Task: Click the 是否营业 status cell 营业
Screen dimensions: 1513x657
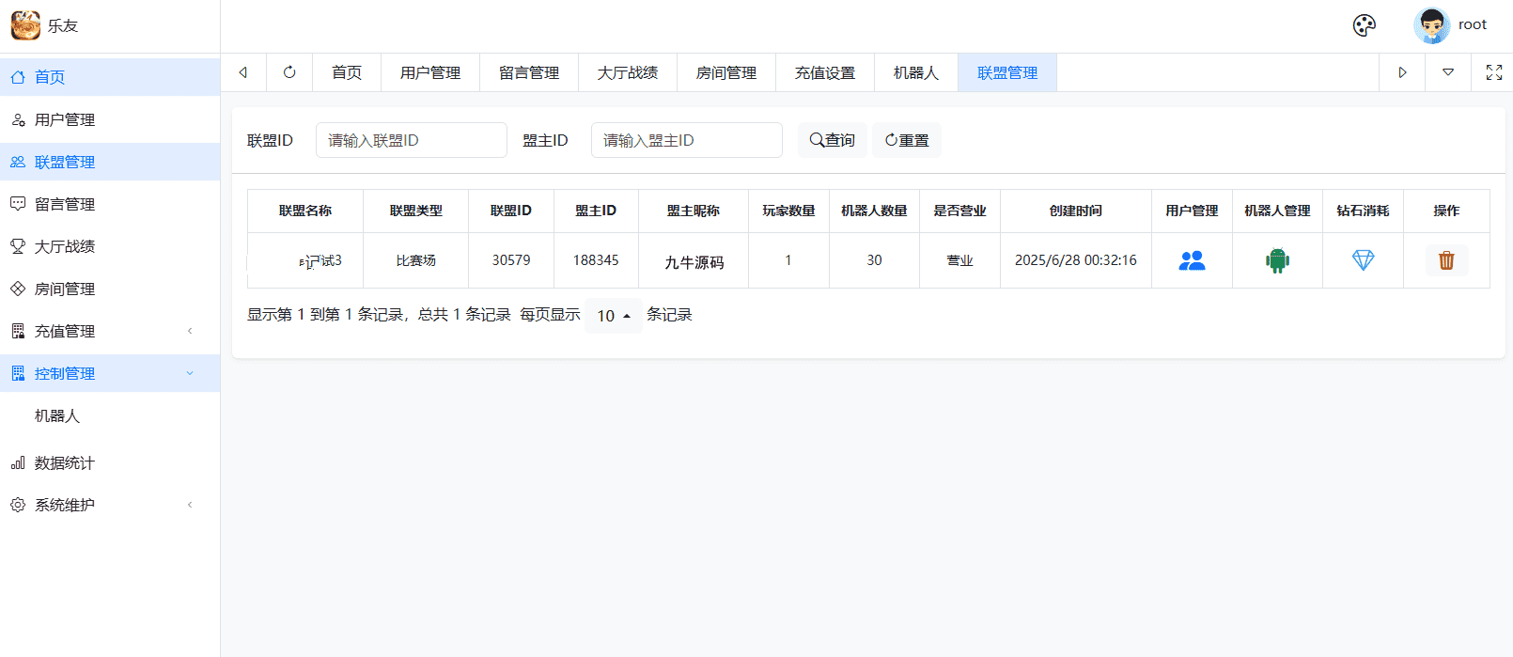Action: 959,260
